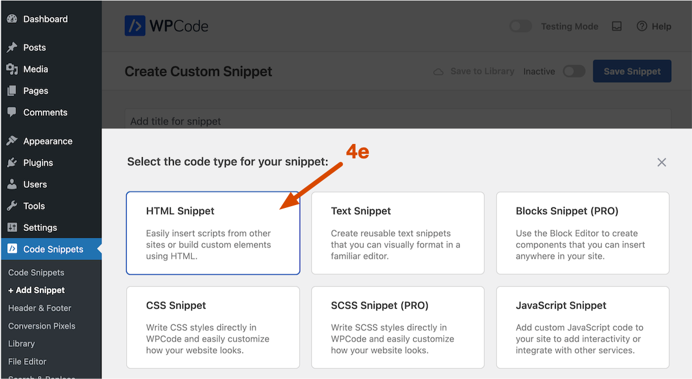
Task: Choose the SCSS Snippet (PRO) card
Action: tap(398, 327)
